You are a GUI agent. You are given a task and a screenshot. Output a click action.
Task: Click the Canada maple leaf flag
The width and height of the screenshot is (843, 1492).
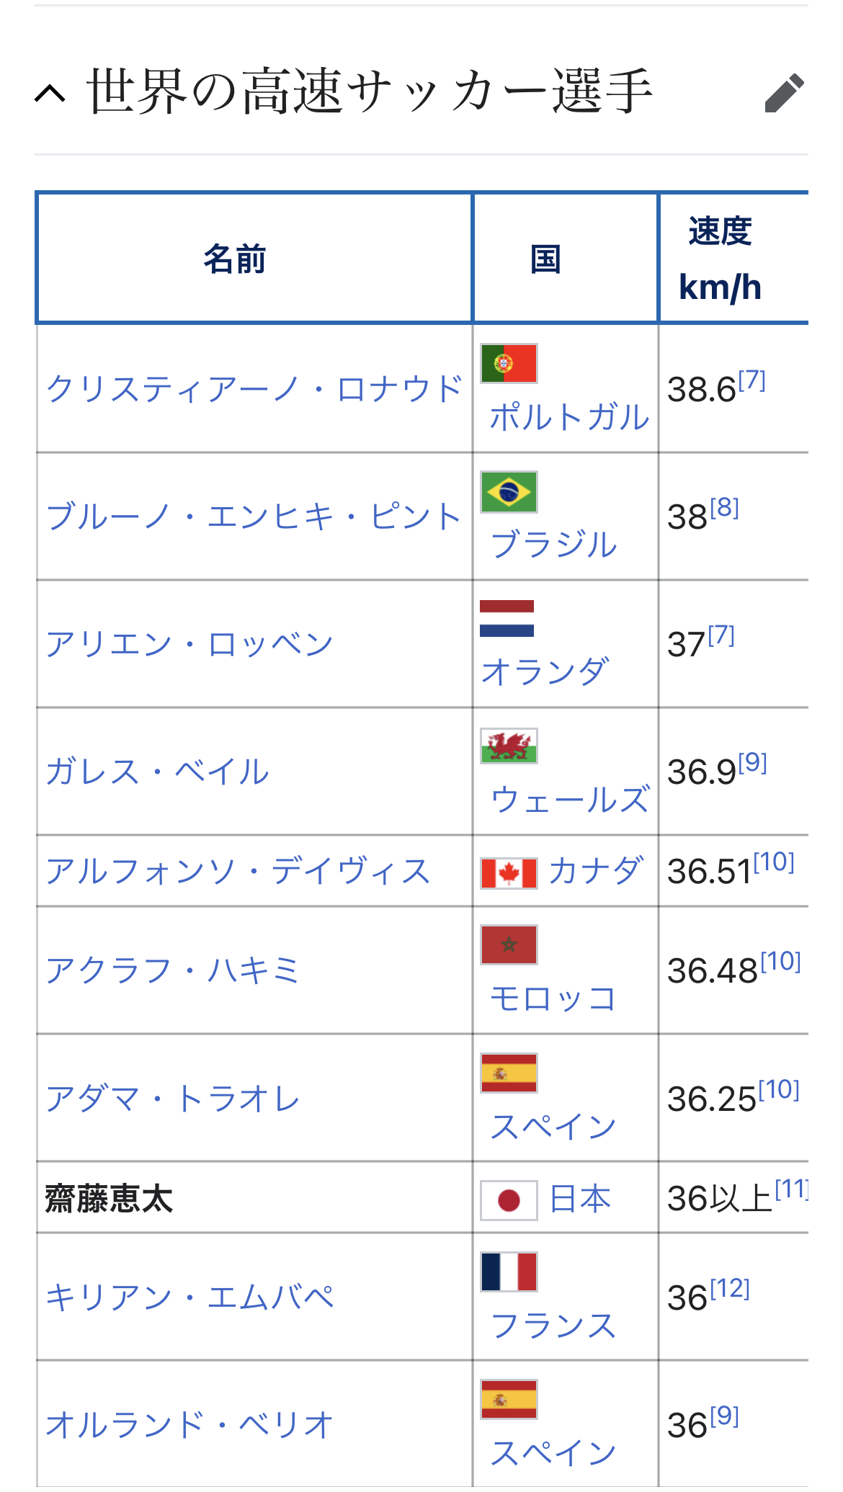click(509, 873)
